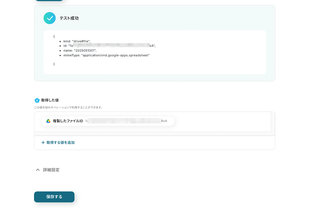Image resolution: width=309 pixels, height=215 pixels.
Task: Click the id: line in JSON result
Action: (109, 46)
